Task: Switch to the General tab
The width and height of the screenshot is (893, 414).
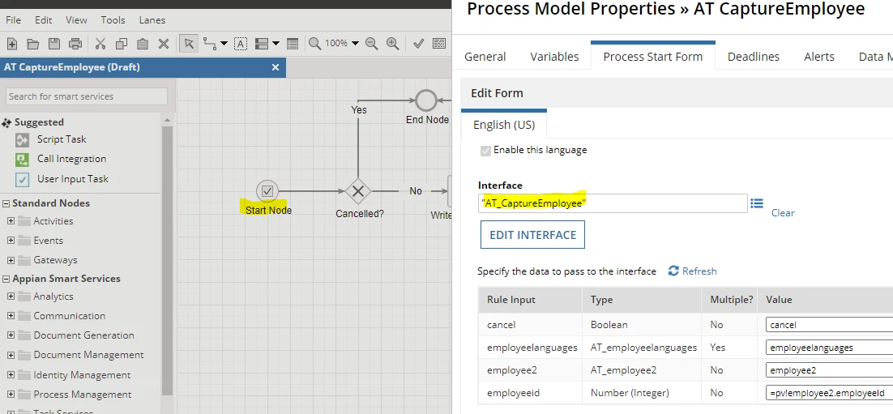Action: pyautogui.click(x=485, y=57)
